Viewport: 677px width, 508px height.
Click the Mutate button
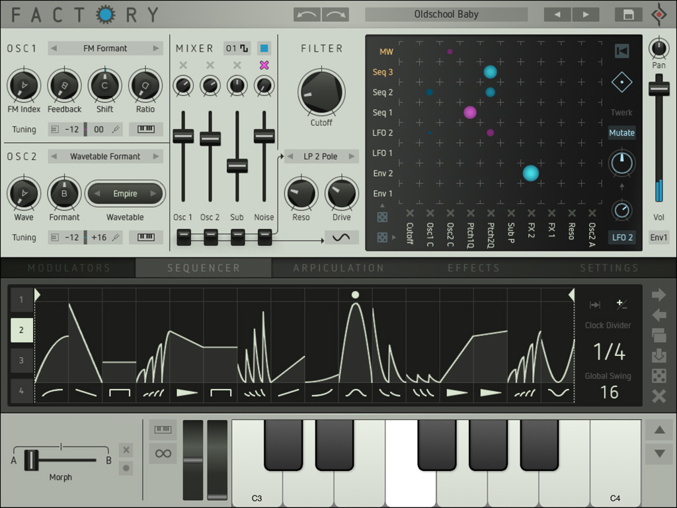(x=621, y=132)
